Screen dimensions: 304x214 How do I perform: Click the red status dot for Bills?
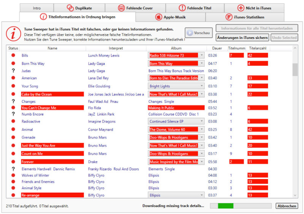[x=13, y=55]
